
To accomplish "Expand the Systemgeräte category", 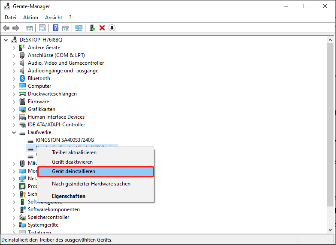I will coord(14,225).
